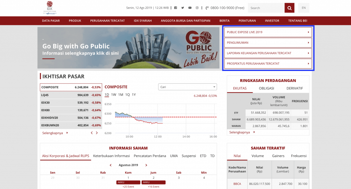Switch to TD tab in Informasi Saham
351x189 pixels.
click(x=213, y=156)
